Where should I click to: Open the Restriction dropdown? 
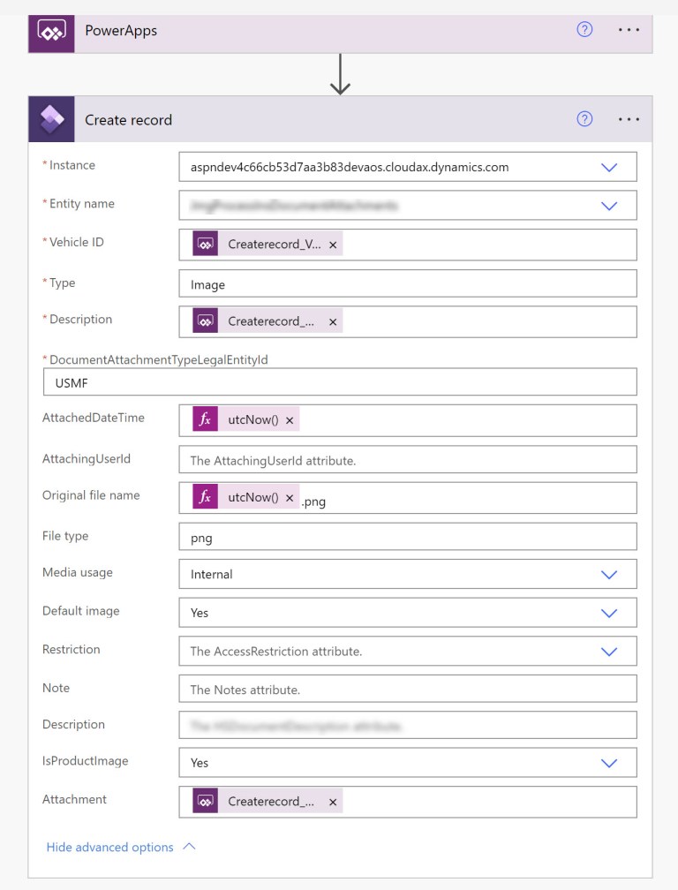[x=609, y=651]
